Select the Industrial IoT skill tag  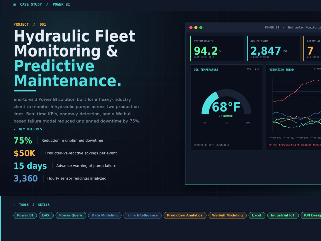(283, 215)
